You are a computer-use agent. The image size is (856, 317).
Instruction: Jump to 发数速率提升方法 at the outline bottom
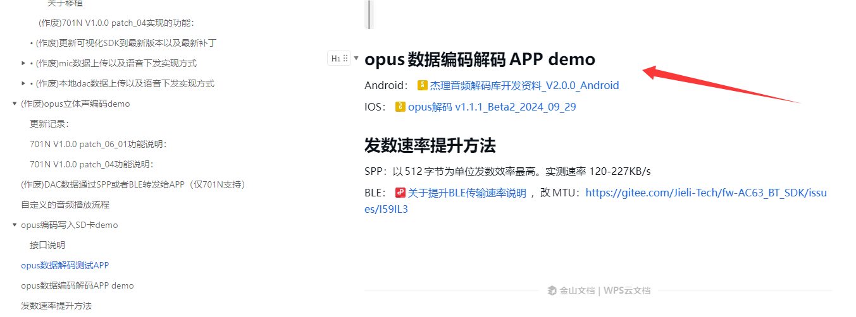[56, 306]
